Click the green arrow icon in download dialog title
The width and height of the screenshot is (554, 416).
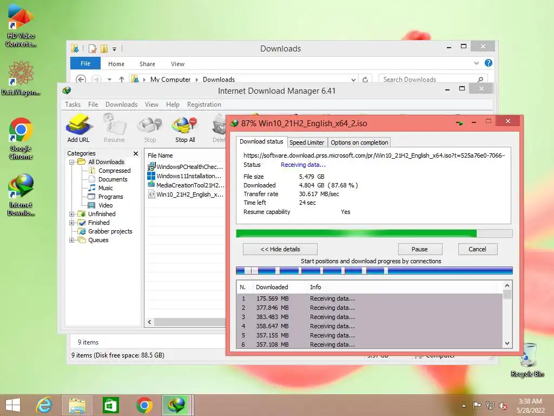[x=459, y=123]
